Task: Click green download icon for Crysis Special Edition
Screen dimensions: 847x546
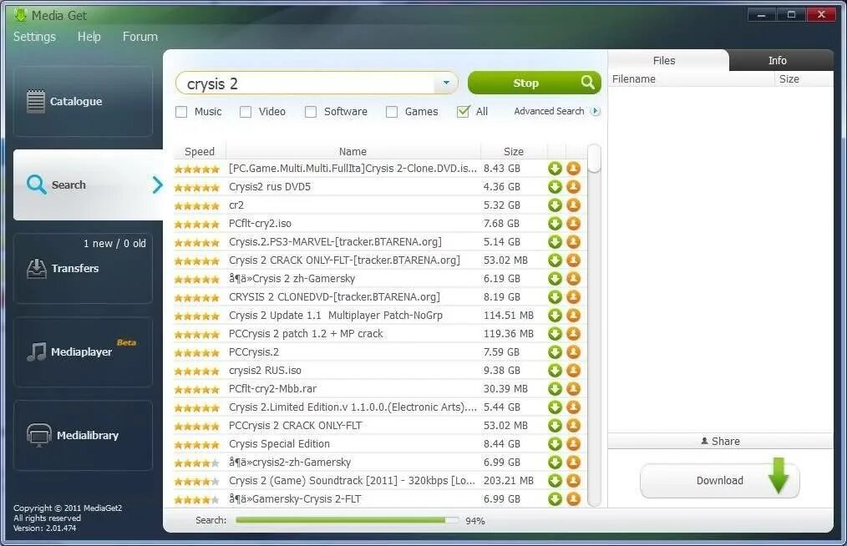Action: point(555,444)
